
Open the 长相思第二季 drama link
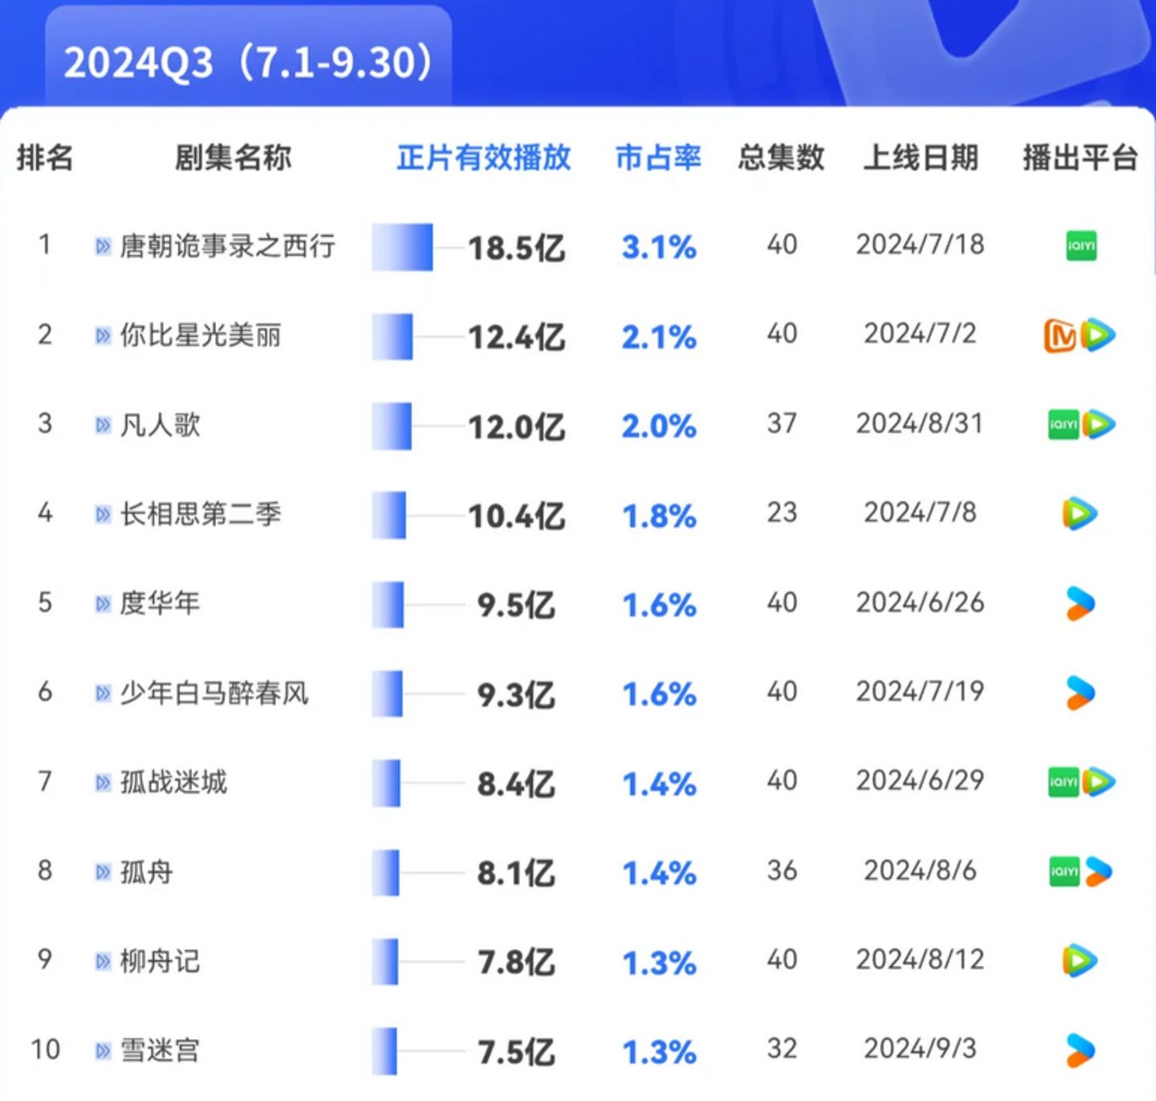click(x=201, y=514)
